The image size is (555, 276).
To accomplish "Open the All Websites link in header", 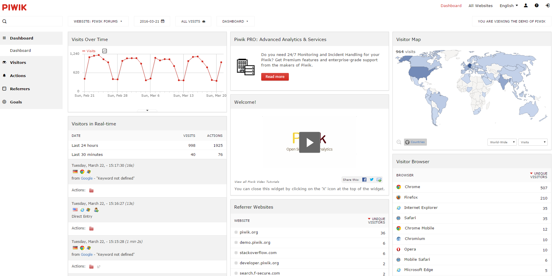I will (480, 6).
